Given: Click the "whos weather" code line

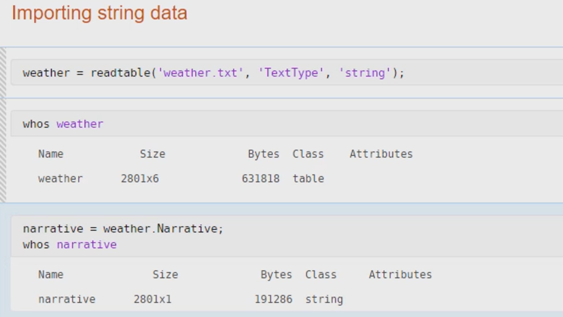Looking at the screenshot, I should coord(63,124).
